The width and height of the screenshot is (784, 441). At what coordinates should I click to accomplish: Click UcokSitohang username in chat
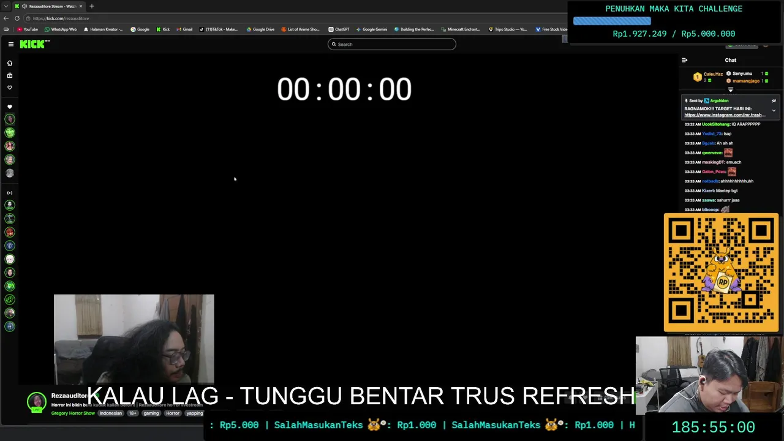click(715, 124)
